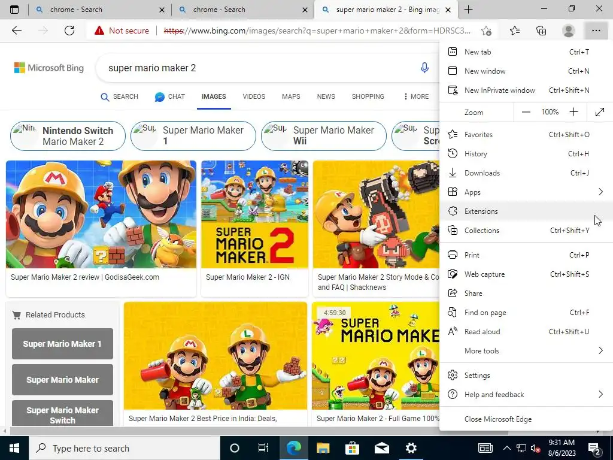The image size is (613, 460).
Task: Open Extensions from the menu
Action: pyautogui.click(x=526, y=211)
